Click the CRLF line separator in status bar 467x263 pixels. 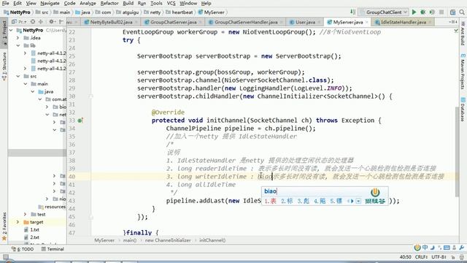pos(421,256)
